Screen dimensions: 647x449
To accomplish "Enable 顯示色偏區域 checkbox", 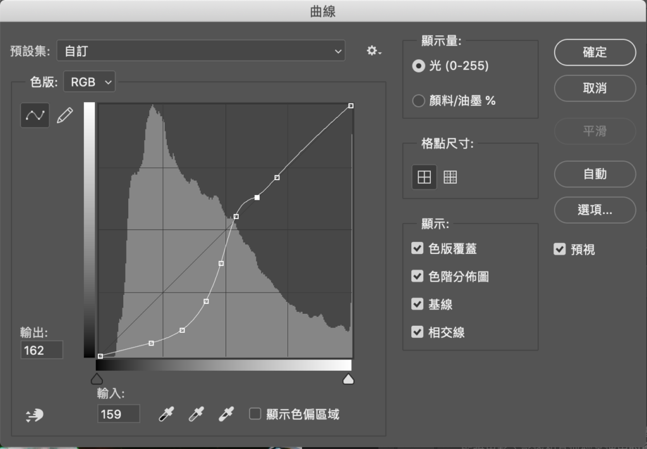I will tap(255, 414).
